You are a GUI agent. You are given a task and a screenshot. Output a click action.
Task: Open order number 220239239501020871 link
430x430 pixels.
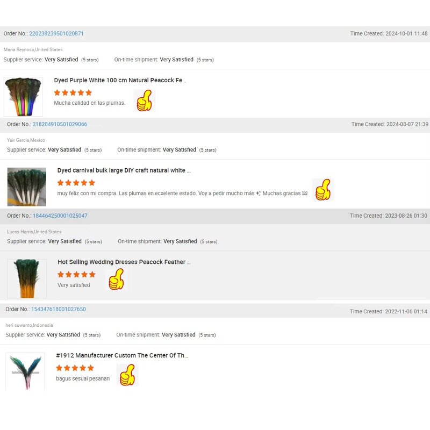(56, 33)
